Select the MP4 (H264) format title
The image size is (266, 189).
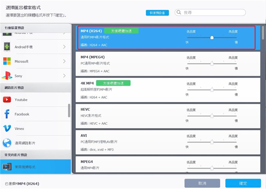[x=91, y=31]
